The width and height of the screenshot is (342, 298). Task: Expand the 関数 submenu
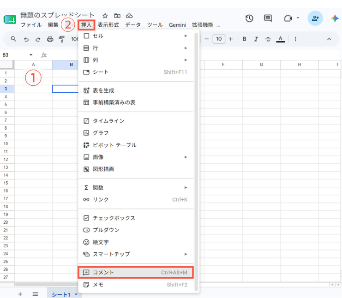pos(136,187)
